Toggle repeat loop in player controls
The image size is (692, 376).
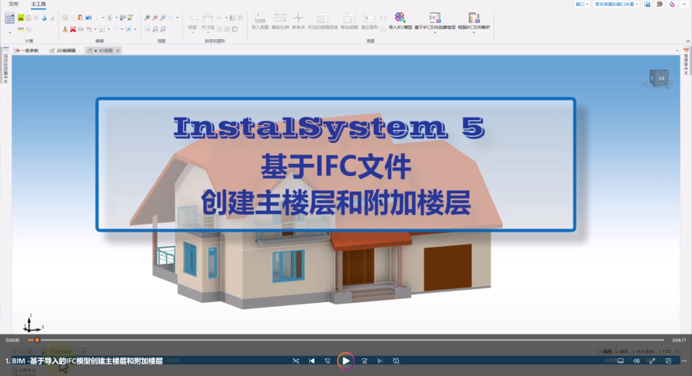pyautogui.click(x=396, y=361)
